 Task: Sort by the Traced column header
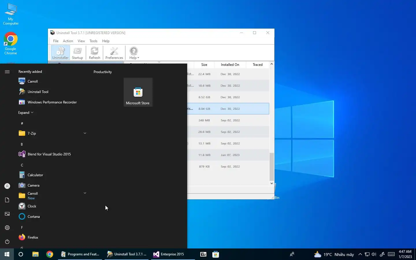[258, 65]
